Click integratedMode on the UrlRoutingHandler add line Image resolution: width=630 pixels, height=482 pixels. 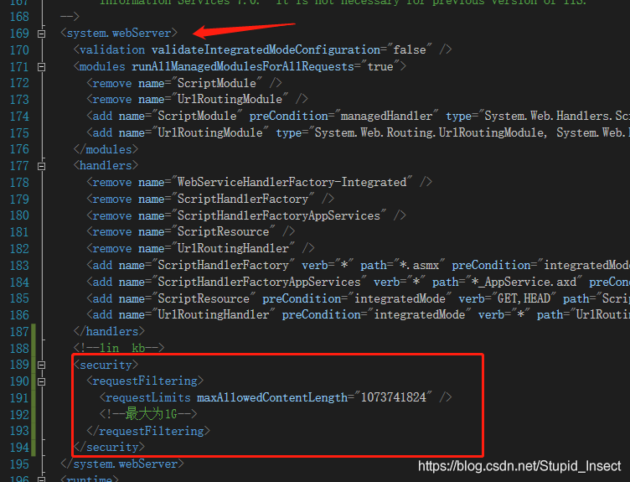[419, 315]
